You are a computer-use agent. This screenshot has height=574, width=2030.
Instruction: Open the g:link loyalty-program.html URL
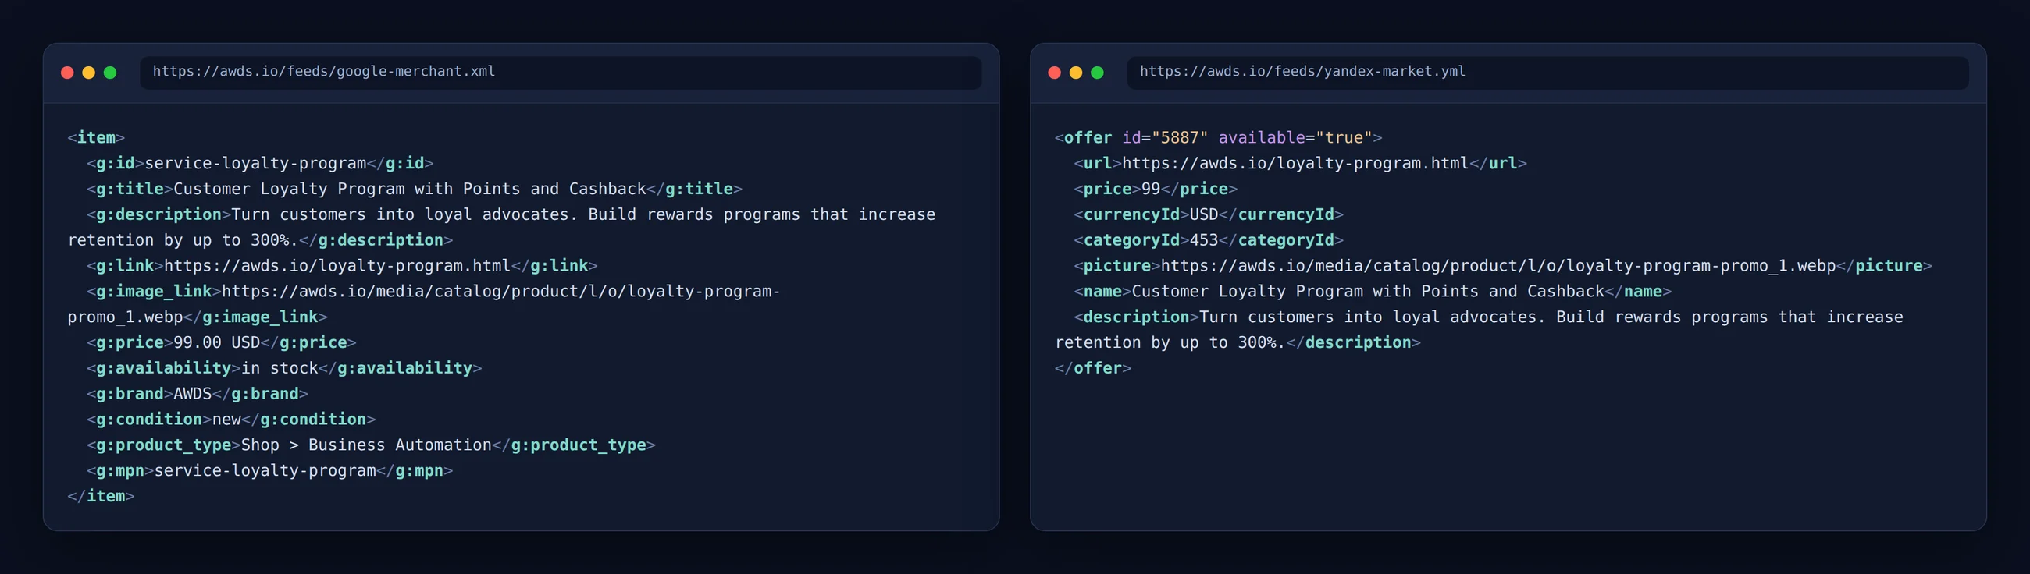337,266
